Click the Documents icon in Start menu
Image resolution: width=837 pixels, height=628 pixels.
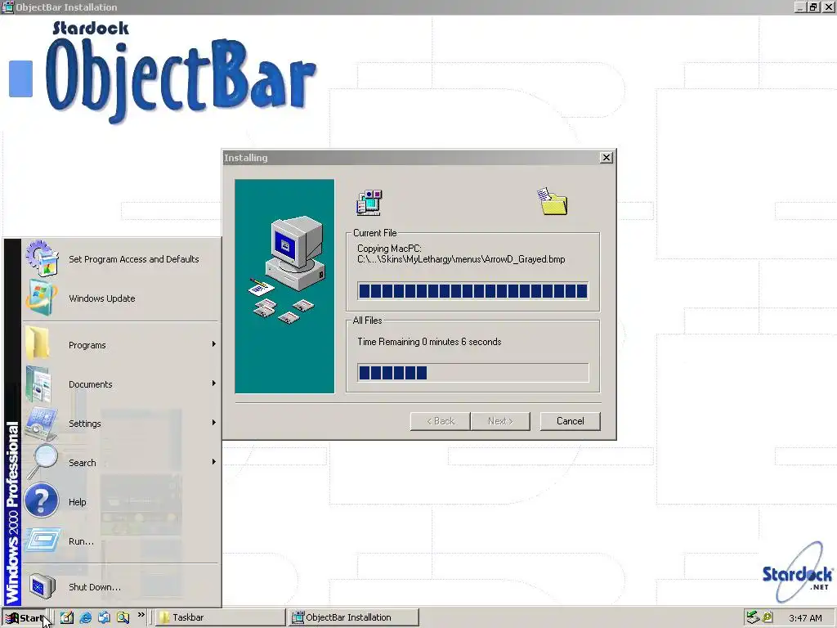[x=39, y=384]
